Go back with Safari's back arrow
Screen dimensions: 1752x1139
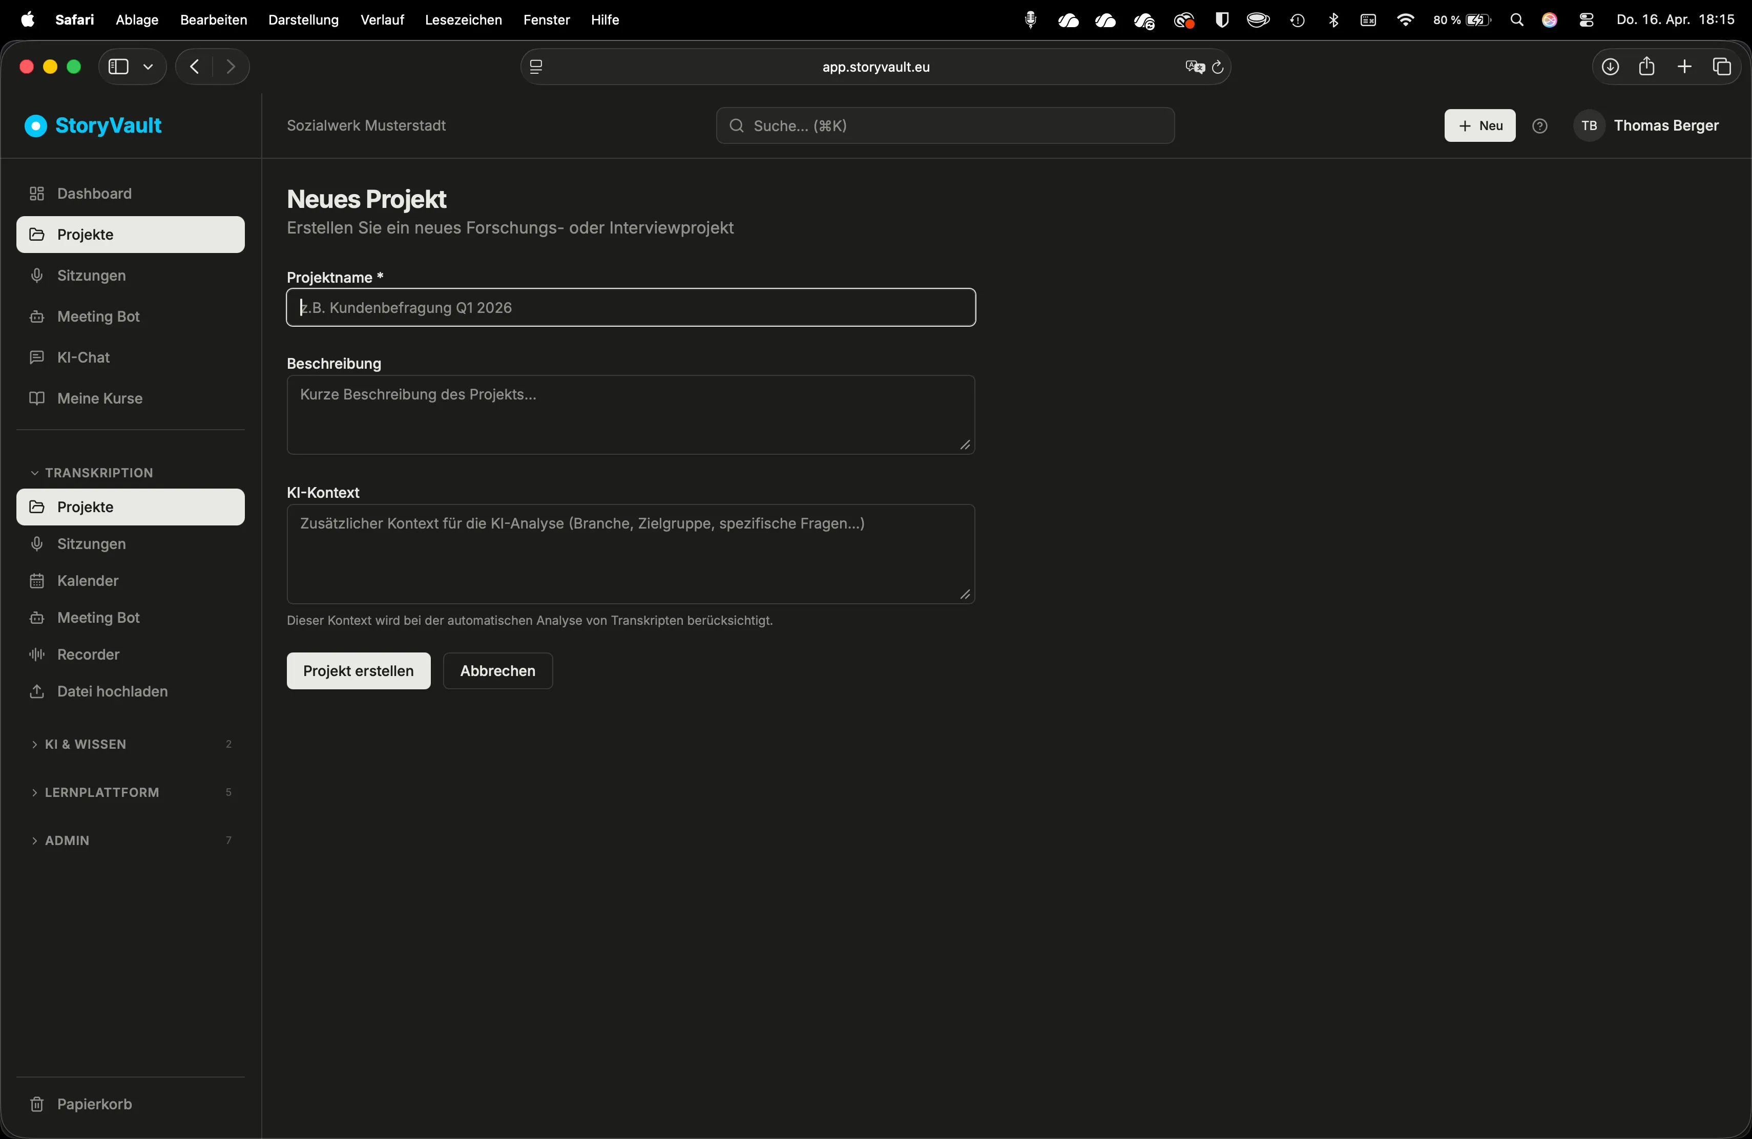pyautogui.click(x=194, y=67)
